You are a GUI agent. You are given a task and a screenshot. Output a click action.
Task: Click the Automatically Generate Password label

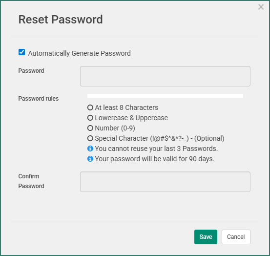coord(80,53)
